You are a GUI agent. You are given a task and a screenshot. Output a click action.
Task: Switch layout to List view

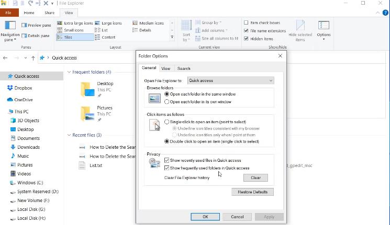pyautogui.click(x=101, y=30)
